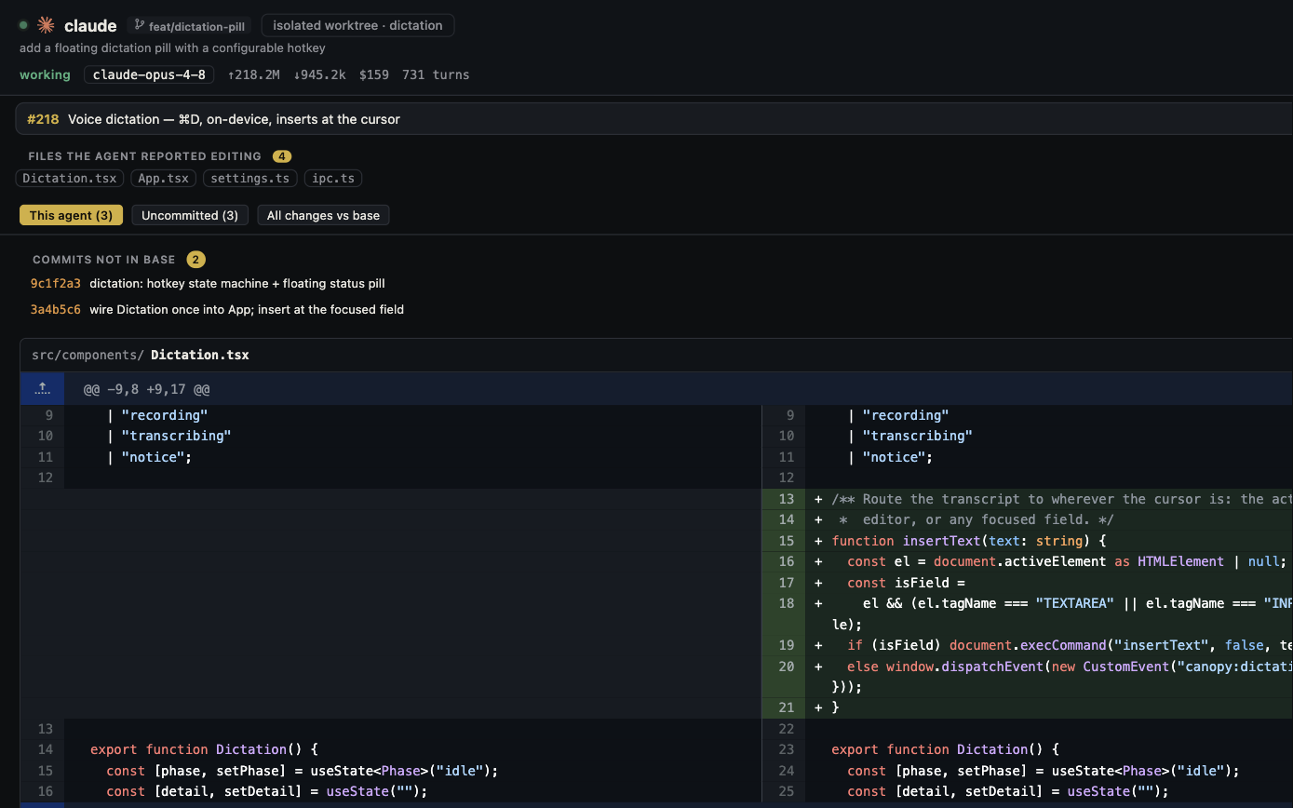Click right-pane line 24 const phase useState
Screen dimensions: 1293x808
[1028, 771]
